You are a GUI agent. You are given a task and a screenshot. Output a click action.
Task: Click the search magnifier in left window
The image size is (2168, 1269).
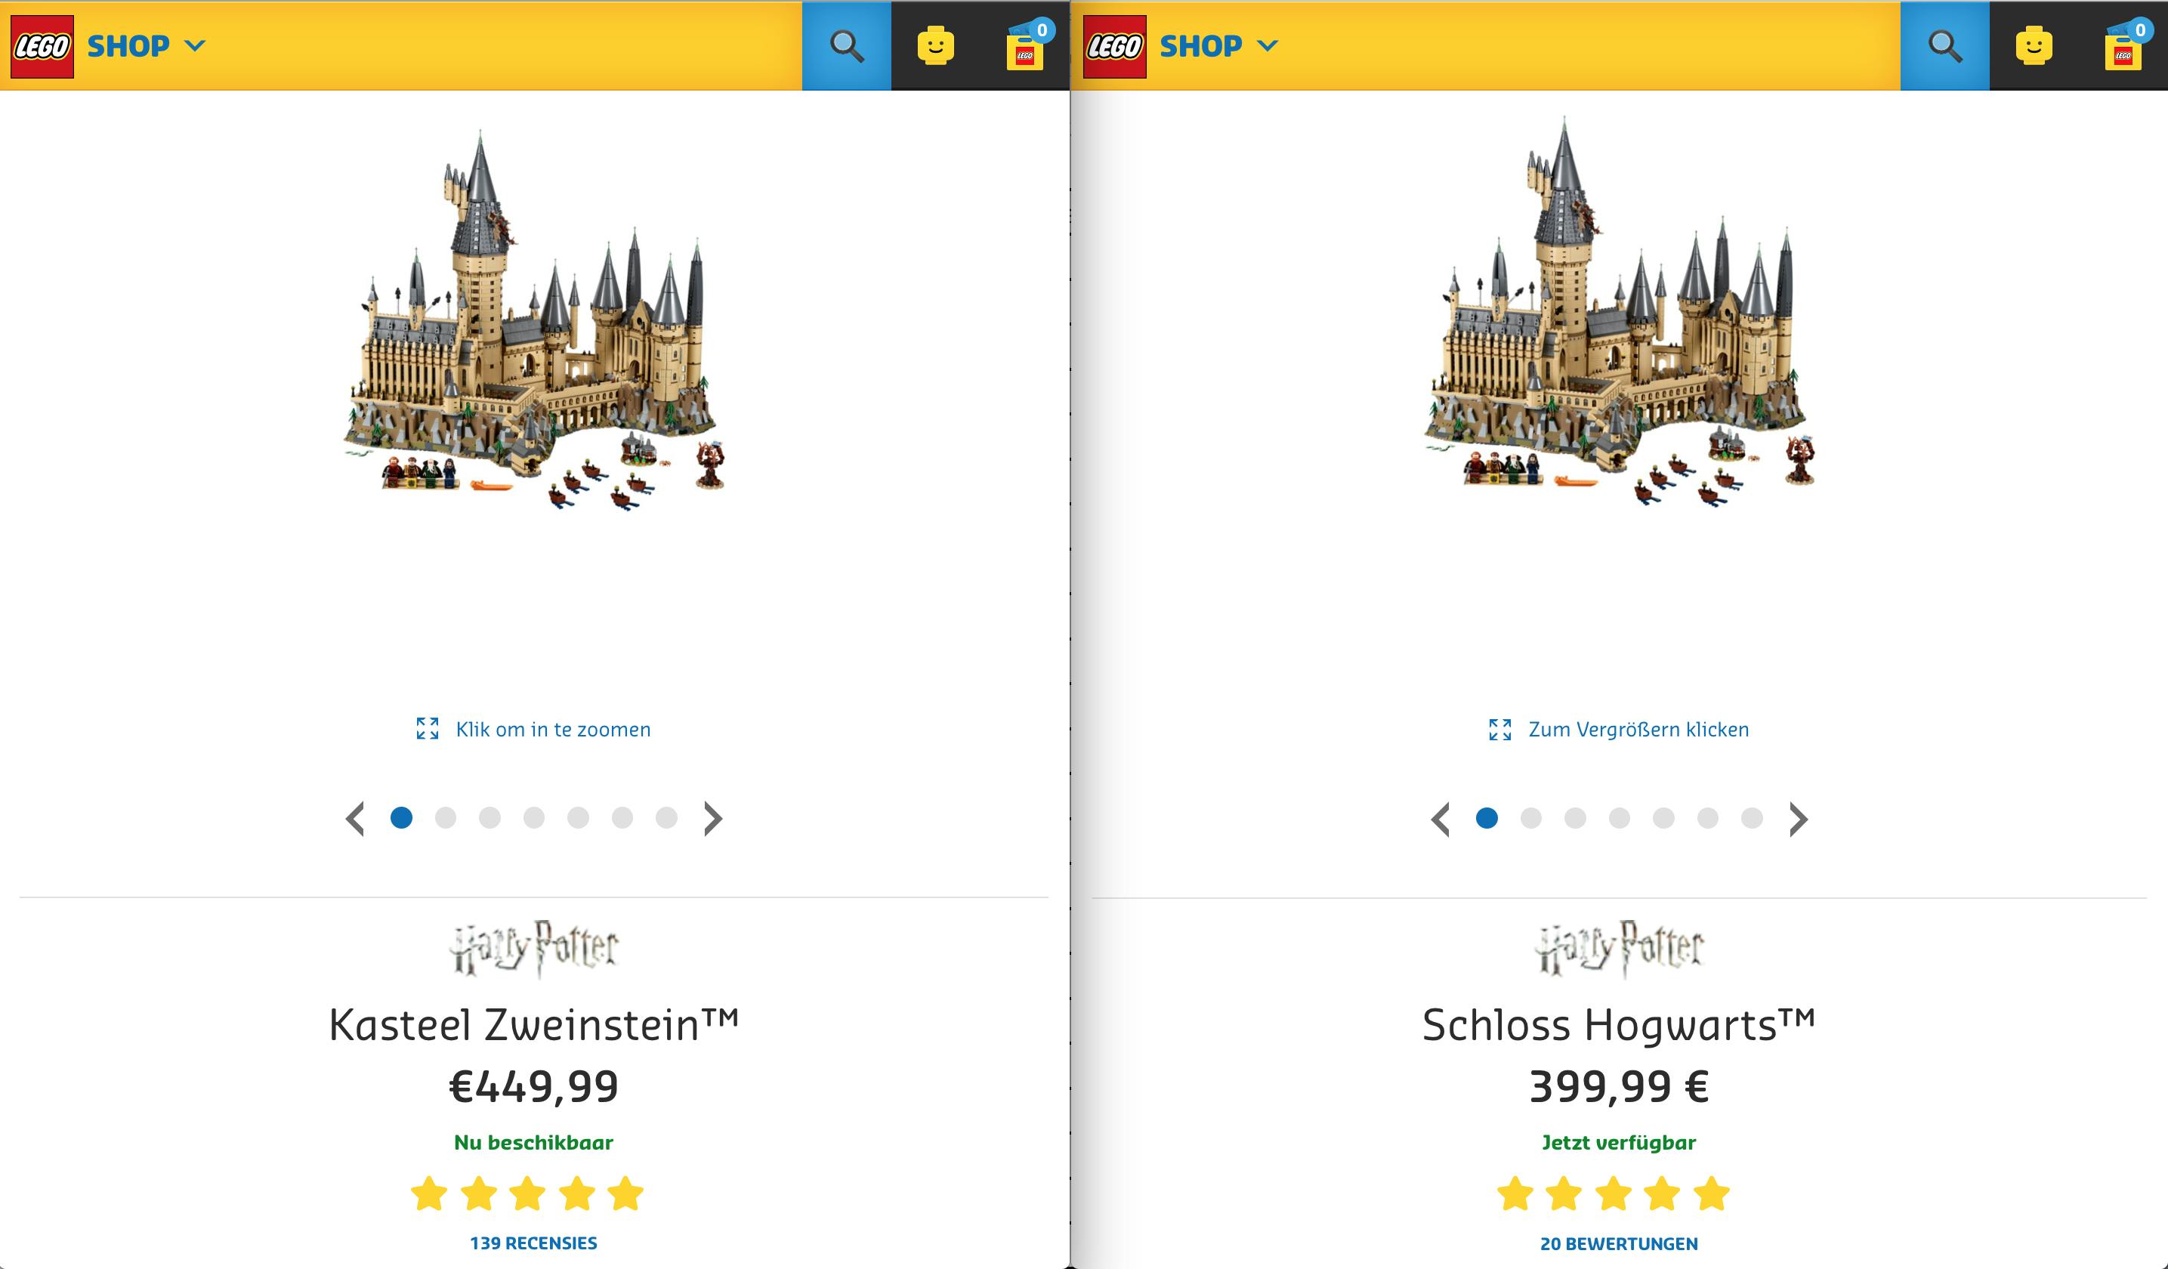847,45
